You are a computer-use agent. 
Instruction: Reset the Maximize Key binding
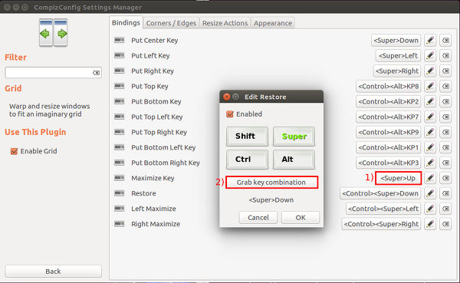445,178
